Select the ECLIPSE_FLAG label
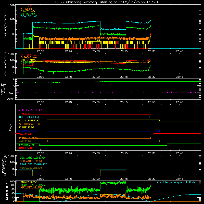 click(x=28, y=131)
